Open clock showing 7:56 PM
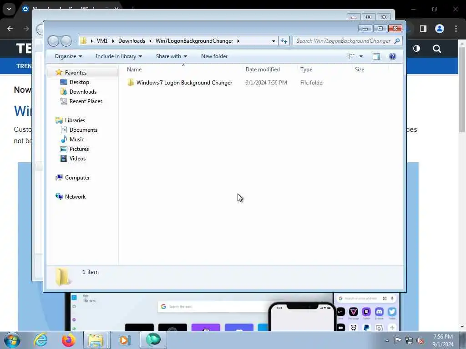Viewport: 466px width, 349px height. (443, 340)
